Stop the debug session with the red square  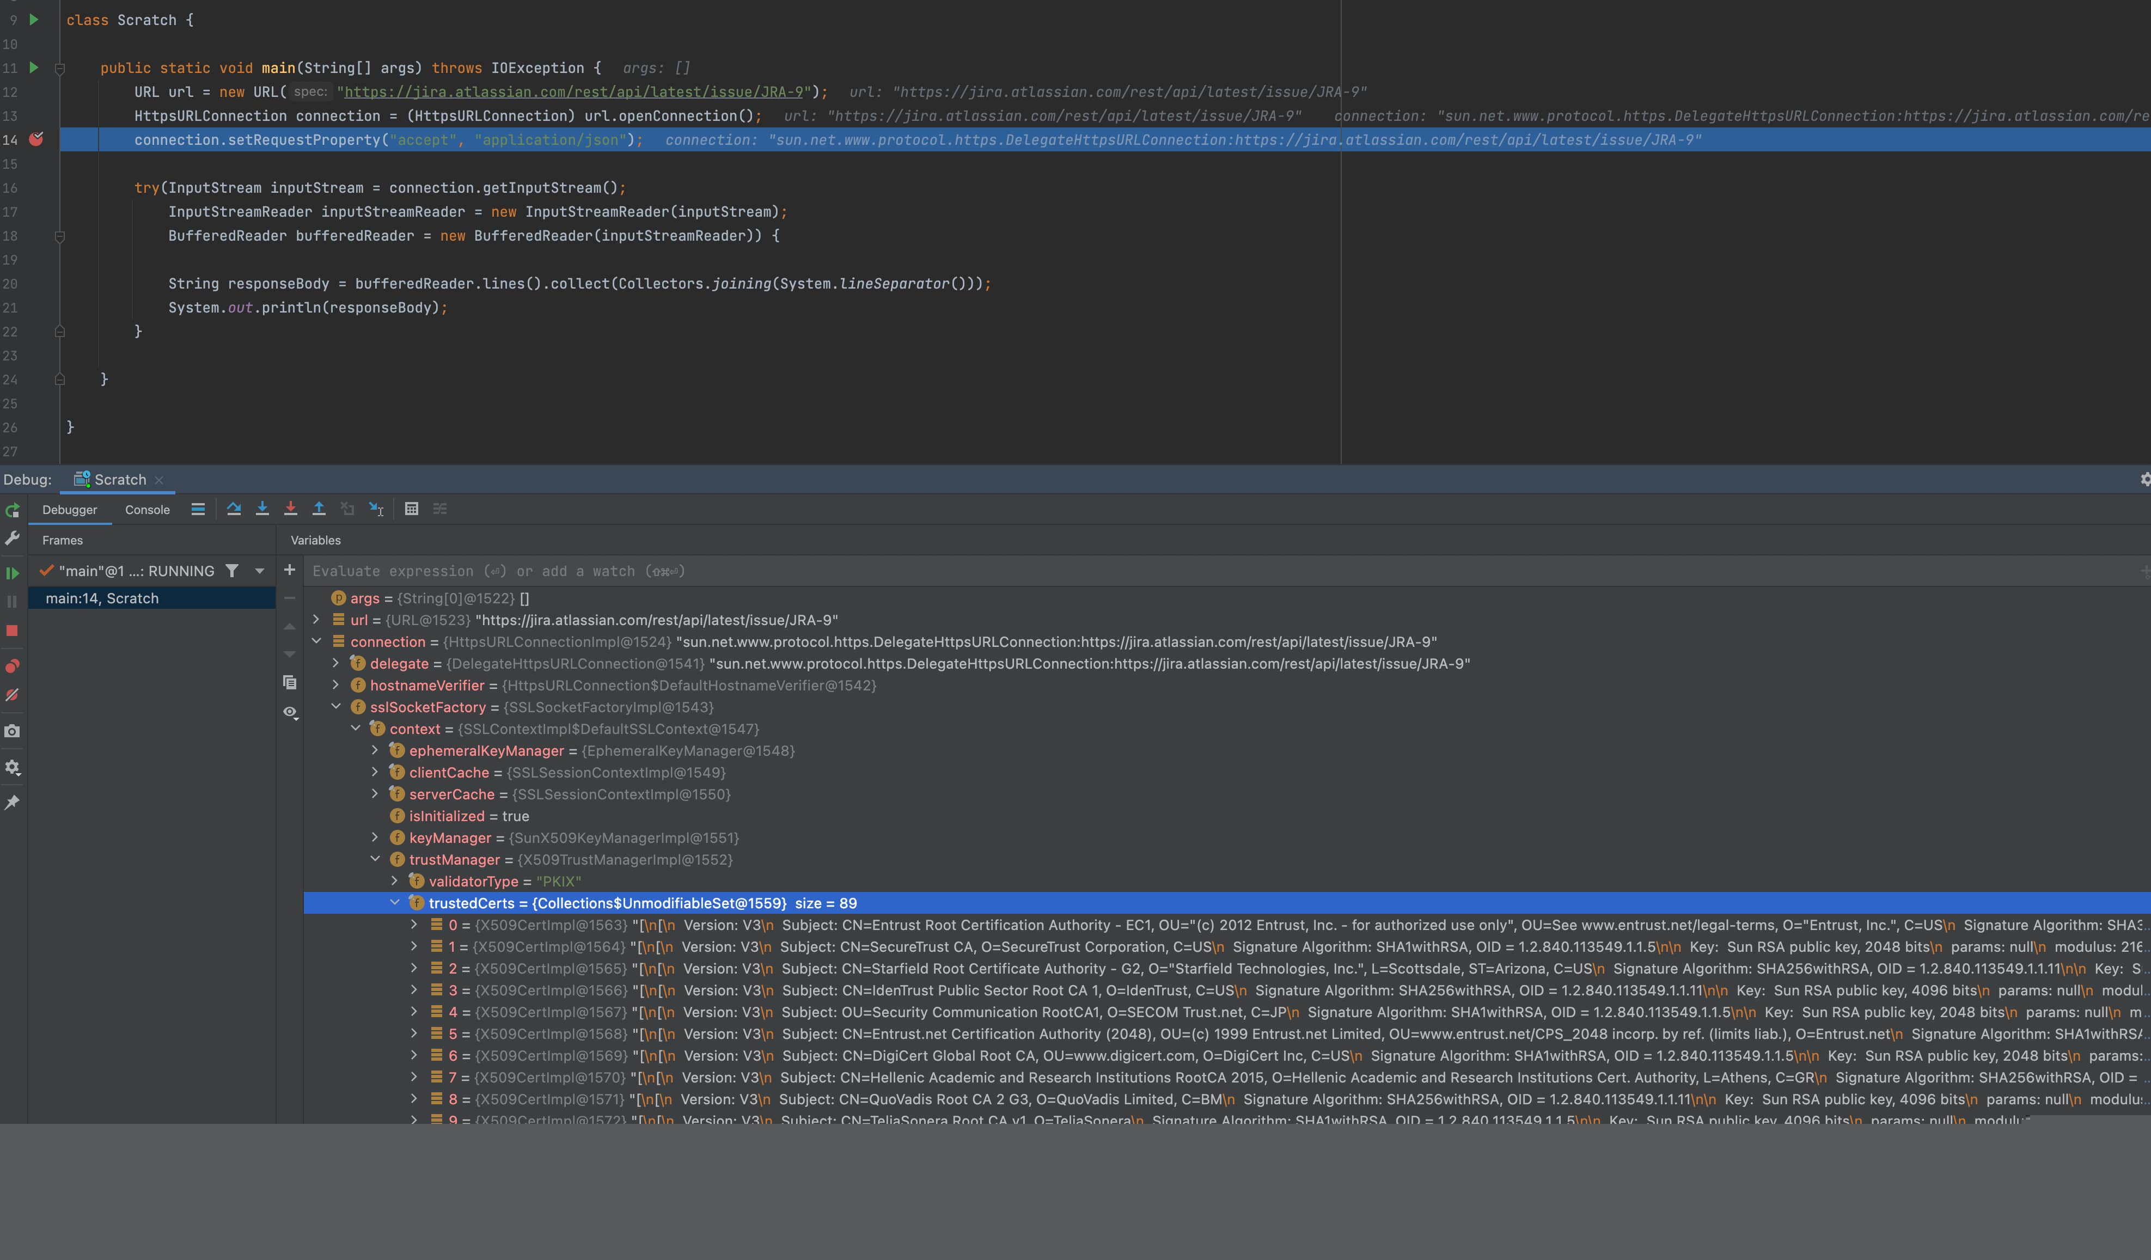pos(12,630)
